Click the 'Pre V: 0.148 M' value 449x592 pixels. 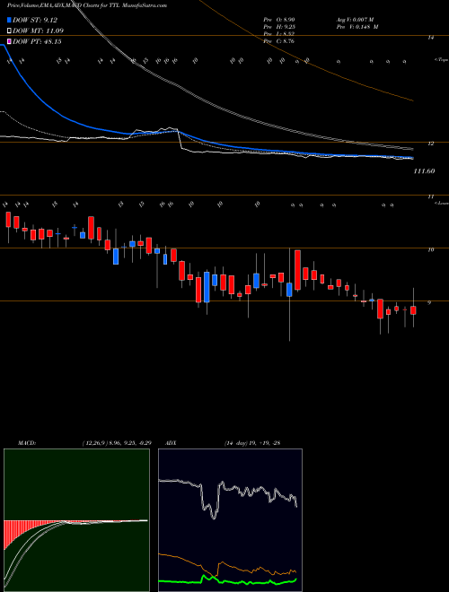tap(358, 27)
